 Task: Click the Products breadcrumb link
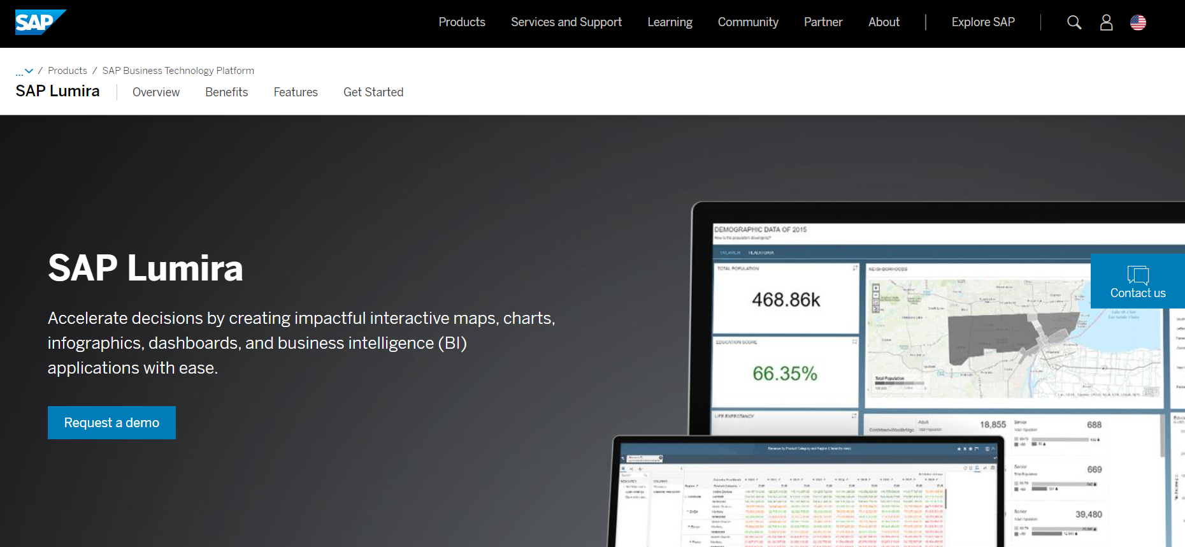pos(68,71)
